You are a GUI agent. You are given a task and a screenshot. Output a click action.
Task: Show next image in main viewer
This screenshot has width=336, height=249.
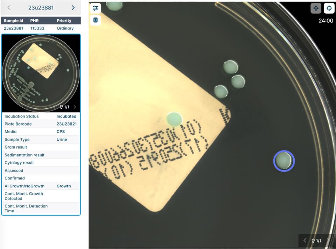328,241
